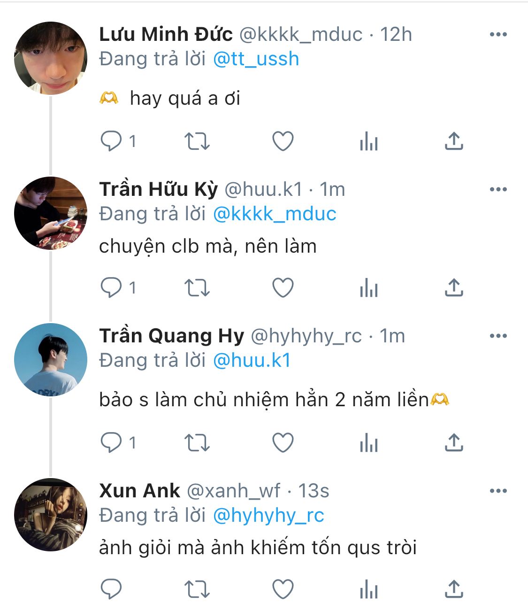Retweet Lưu Minh Đức's reply
This screenshot has width=528, height=611.
[x=197, y=141]
